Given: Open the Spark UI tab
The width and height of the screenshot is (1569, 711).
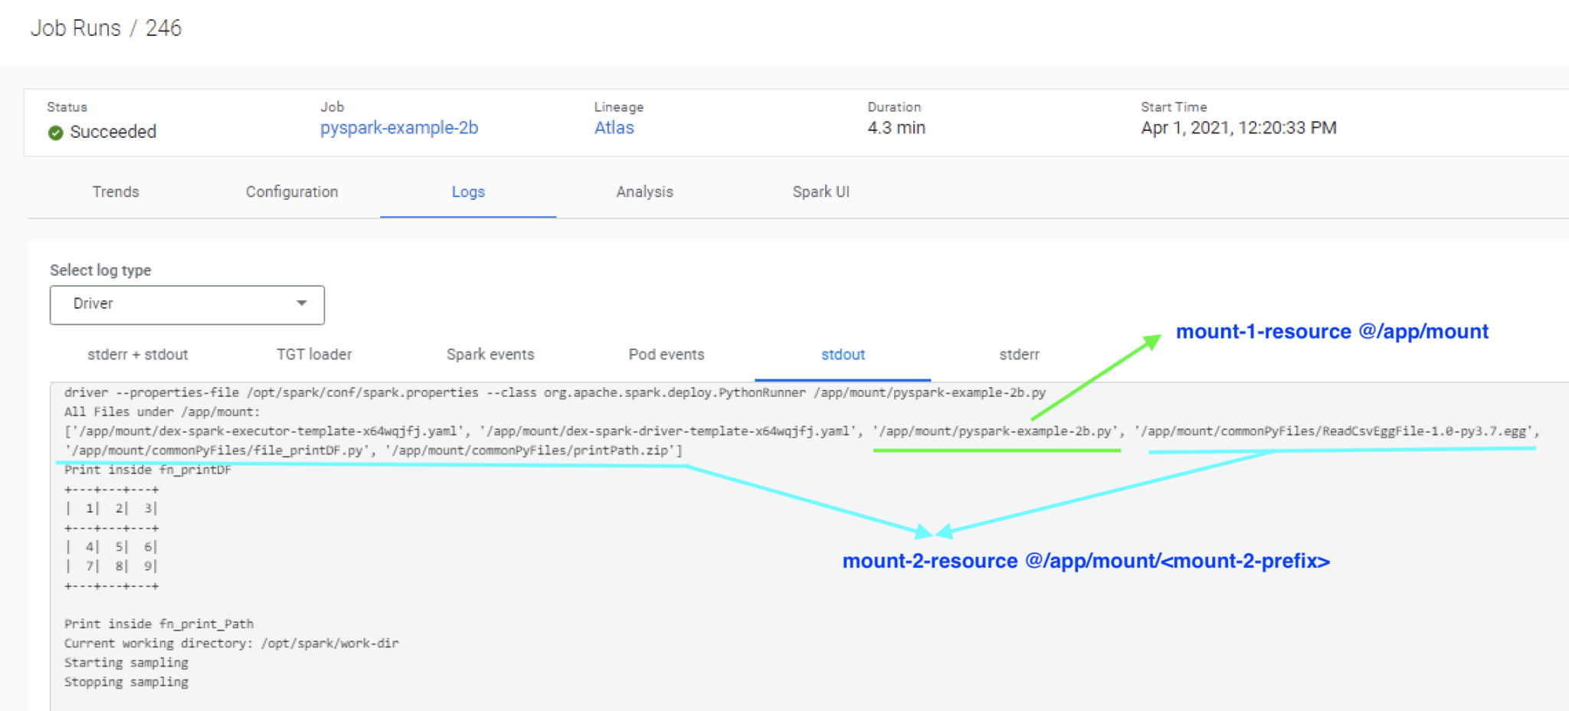Looking at the screenshot, I should coord(821,192).
